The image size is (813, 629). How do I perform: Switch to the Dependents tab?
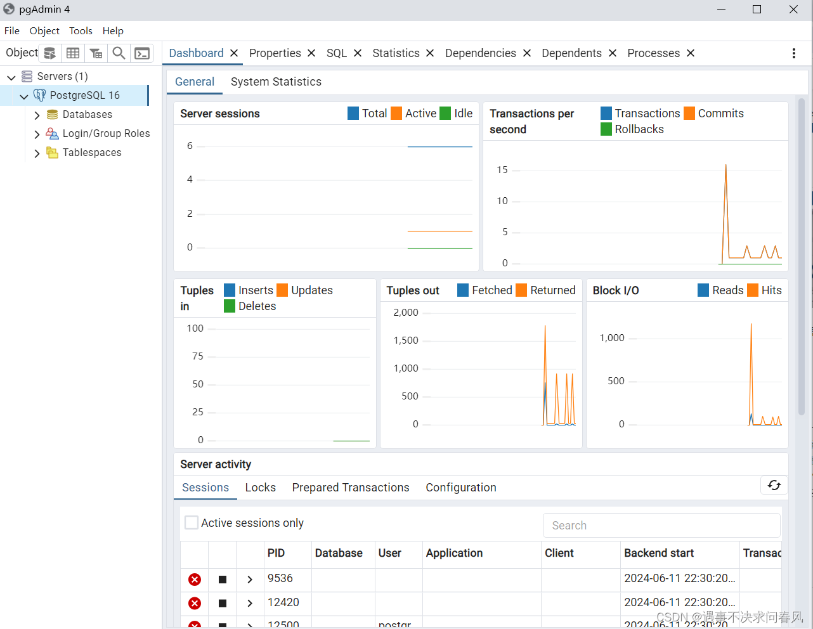571,53
